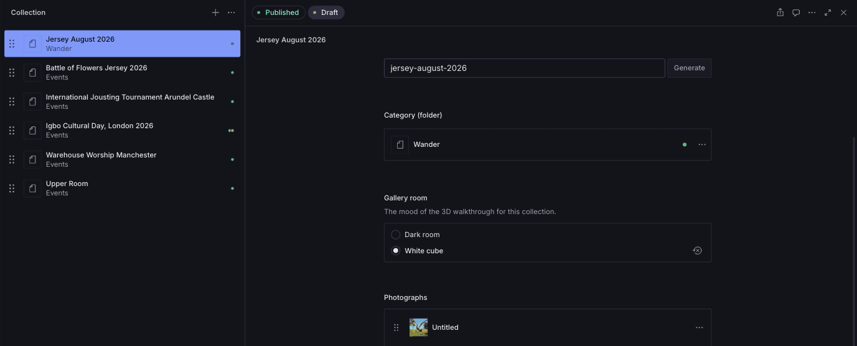
Task: Grab drag handle of Battle of Flowers row
Action: point(12,73)
